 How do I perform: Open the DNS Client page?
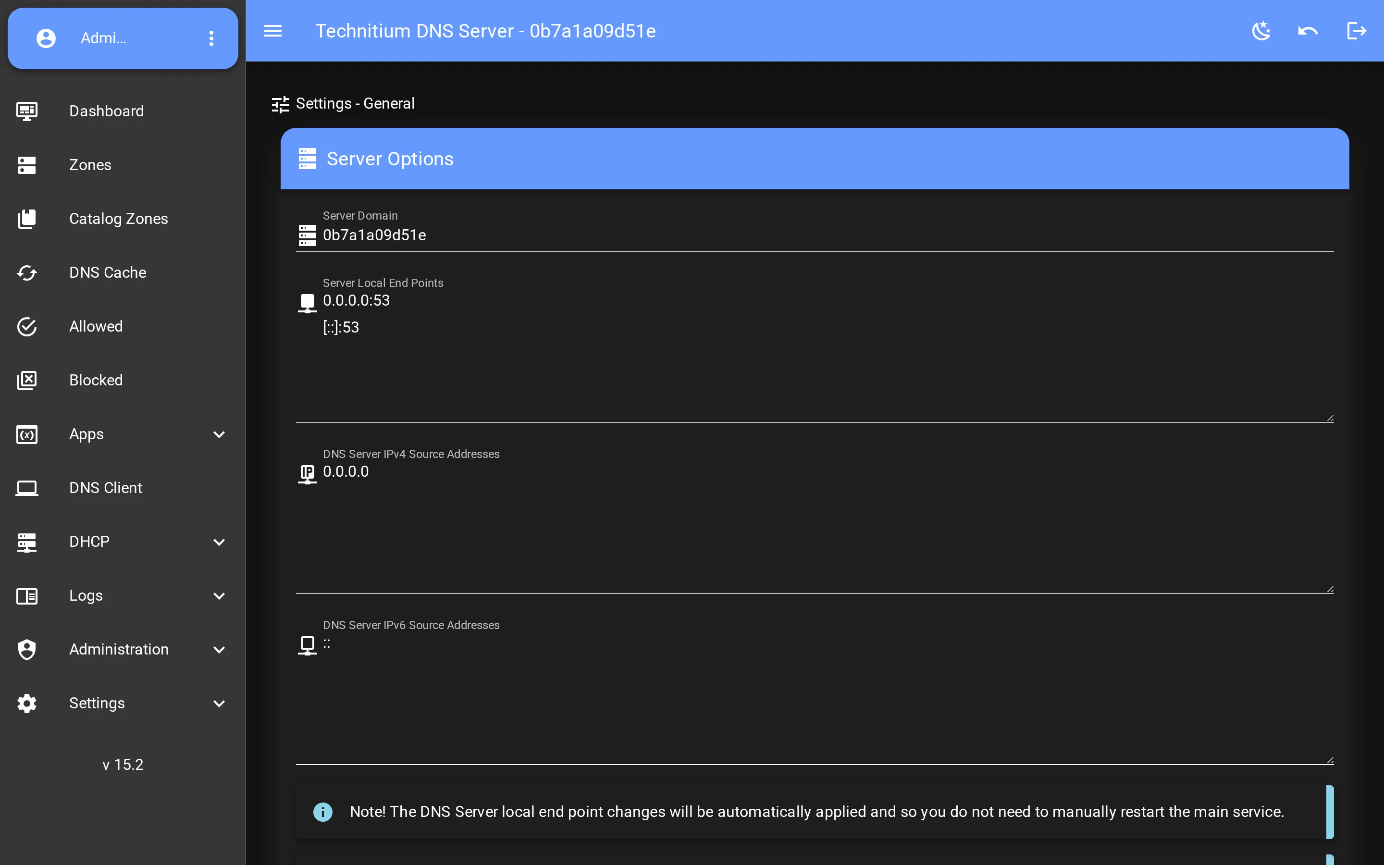click(123, 488)
